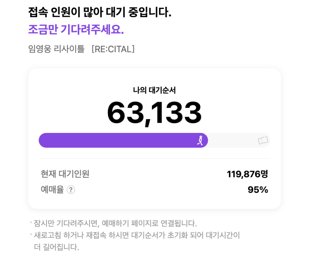The width and height of the screenshot is (317, 259).
Task: Click the '[RE:CITAL]' title text
Action: 113,49
